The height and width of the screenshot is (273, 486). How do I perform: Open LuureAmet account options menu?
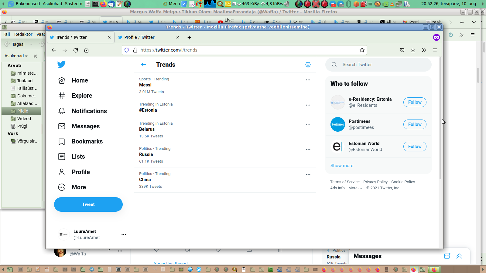pyautogui.click(x=124, y=234)
